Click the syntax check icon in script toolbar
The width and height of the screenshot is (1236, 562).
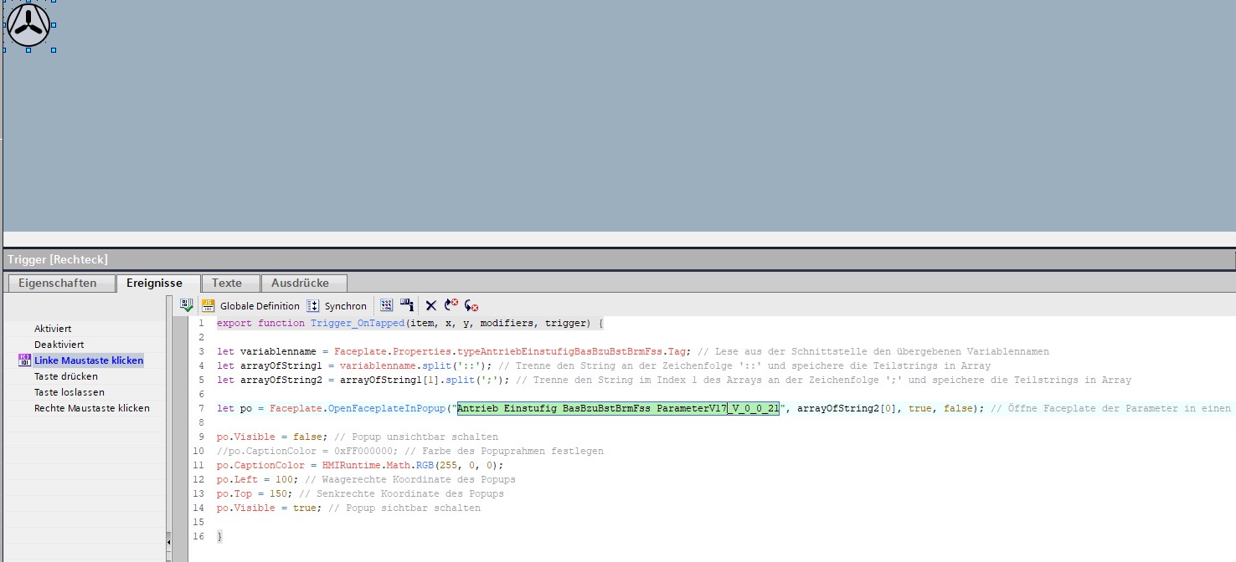tap(187, 306)
